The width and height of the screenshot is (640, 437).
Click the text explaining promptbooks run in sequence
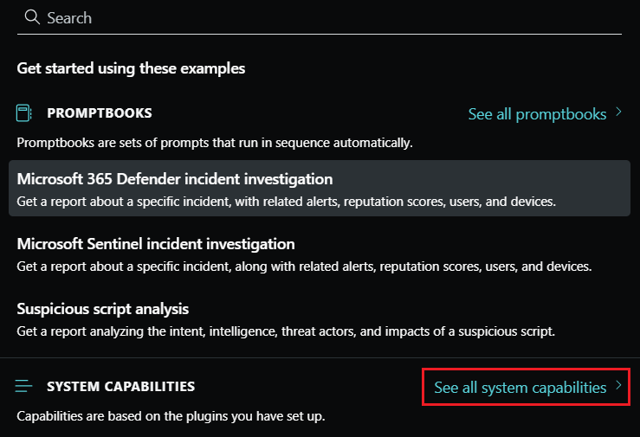(x=215, y=142)
